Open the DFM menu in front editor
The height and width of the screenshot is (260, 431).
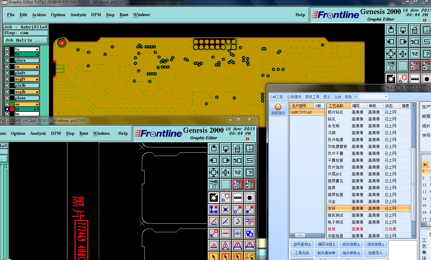coord(56,133)
